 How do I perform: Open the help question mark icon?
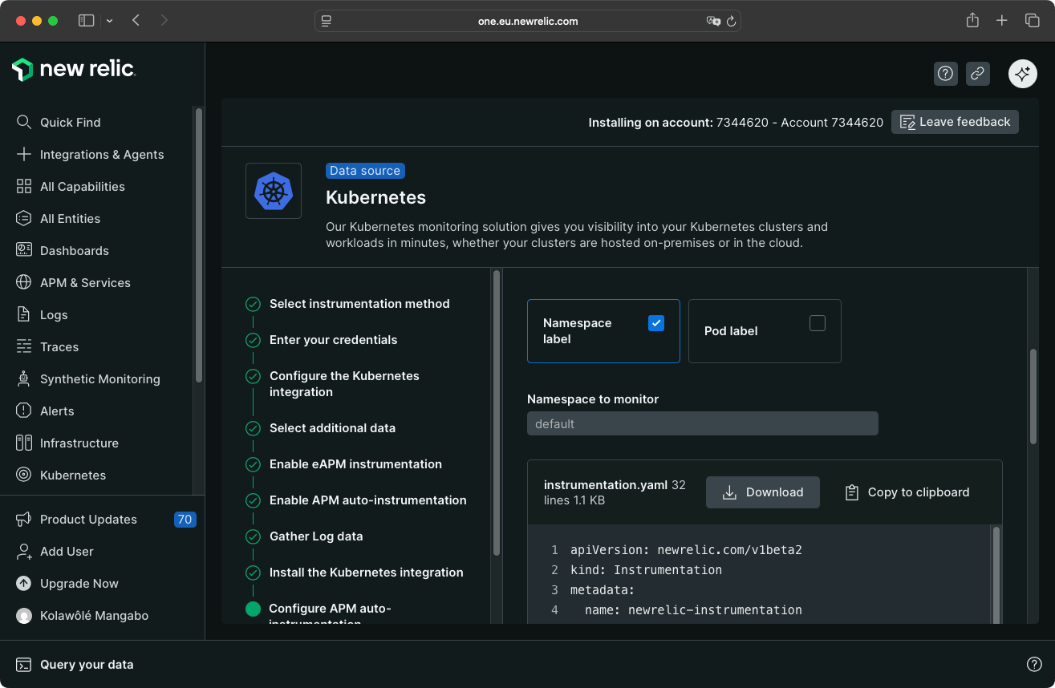tap(945, 73)
